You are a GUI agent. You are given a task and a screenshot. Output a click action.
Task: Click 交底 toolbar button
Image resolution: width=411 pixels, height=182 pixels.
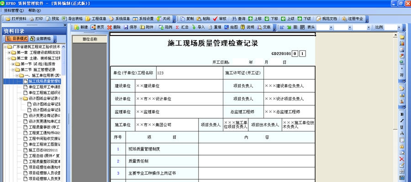(263, 27)
